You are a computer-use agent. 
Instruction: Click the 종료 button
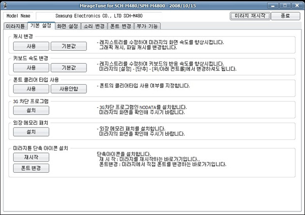286,16
